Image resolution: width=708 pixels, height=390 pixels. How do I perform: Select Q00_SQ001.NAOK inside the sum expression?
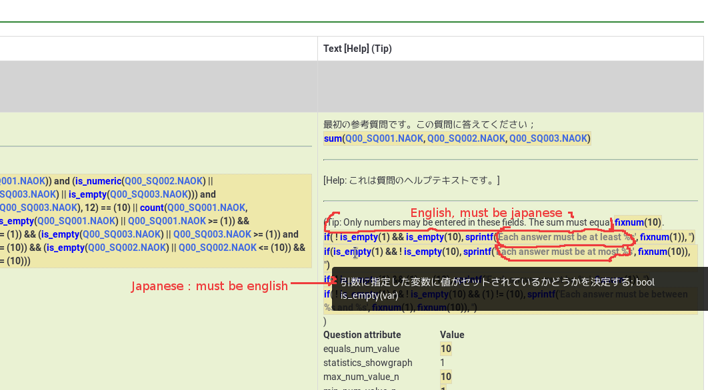click(x=383, y=138)
